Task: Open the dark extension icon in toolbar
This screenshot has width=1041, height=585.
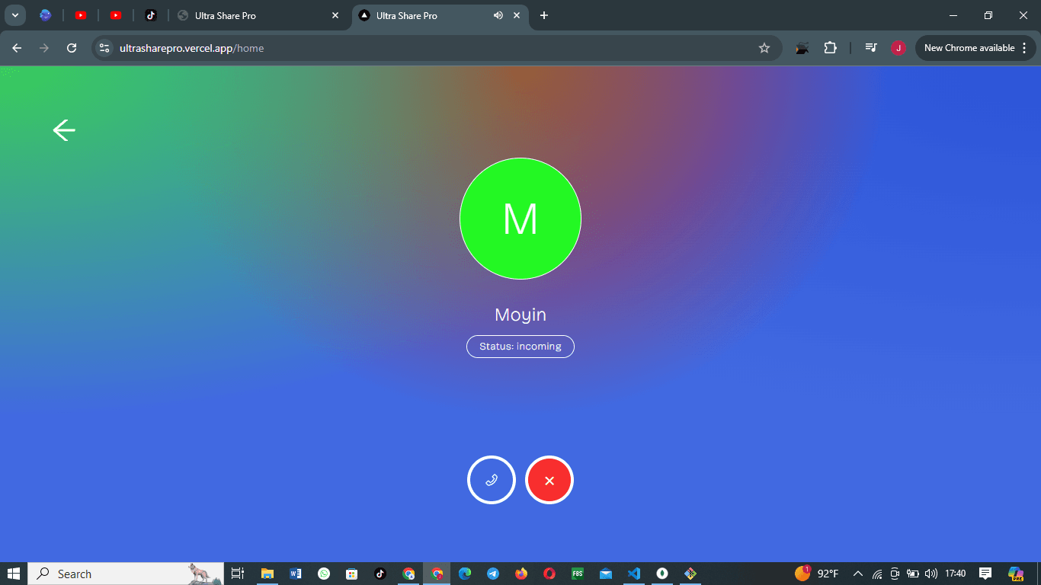Action: pyautogui.click(x=802, y=48)
